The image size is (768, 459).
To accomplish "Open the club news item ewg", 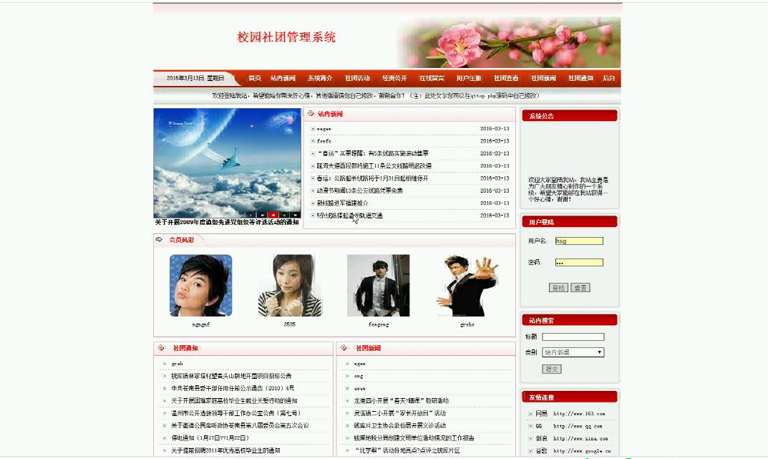I will [359, 376].
